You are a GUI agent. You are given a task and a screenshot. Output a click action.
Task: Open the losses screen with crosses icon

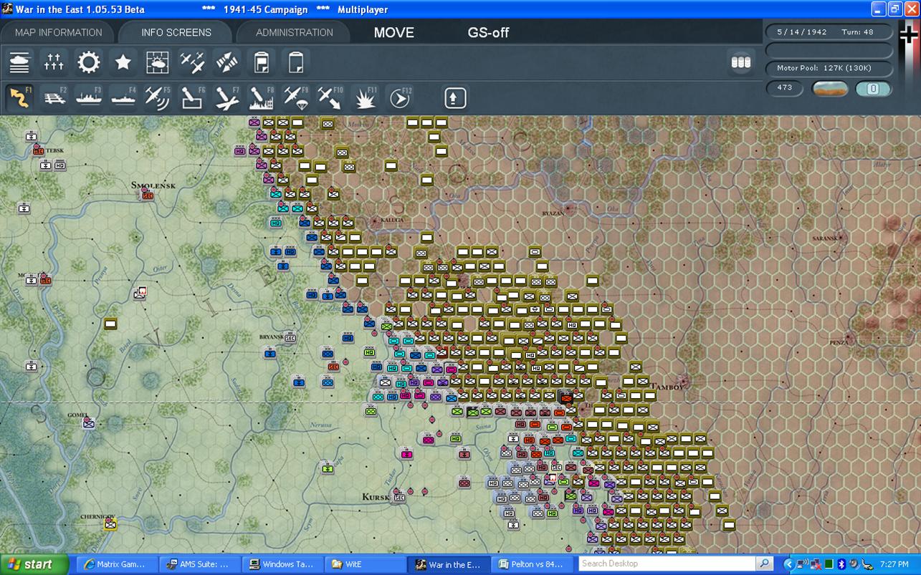coord(54,62)
